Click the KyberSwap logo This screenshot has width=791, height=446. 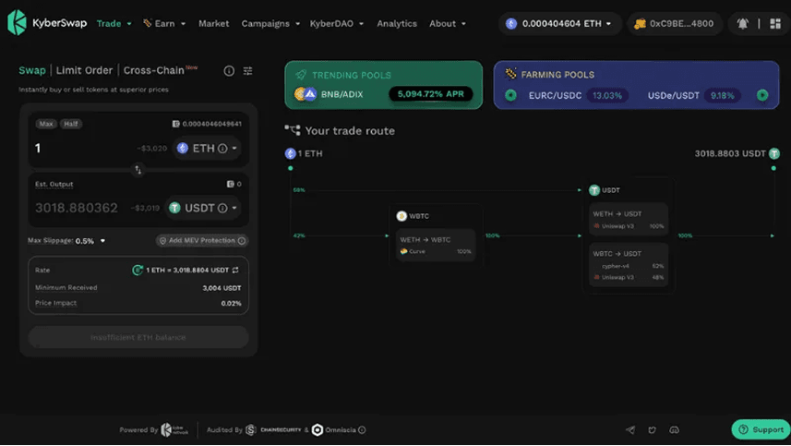(x=47, y=23)
